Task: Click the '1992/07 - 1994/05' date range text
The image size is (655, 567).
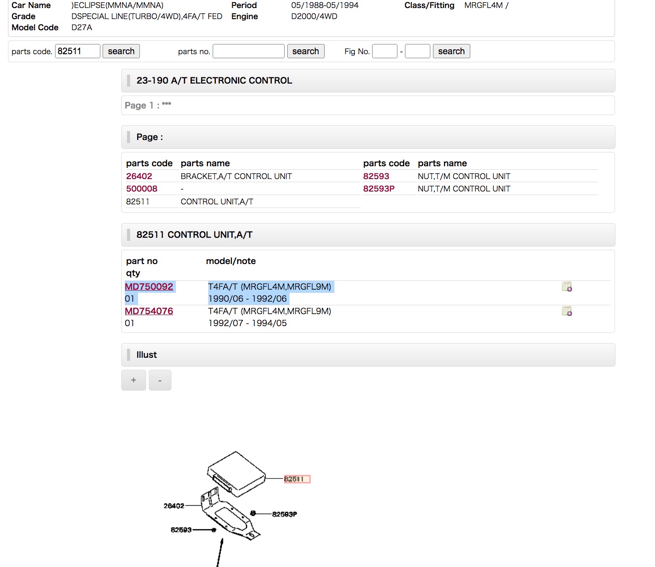Action: click(x=247, y=323)
